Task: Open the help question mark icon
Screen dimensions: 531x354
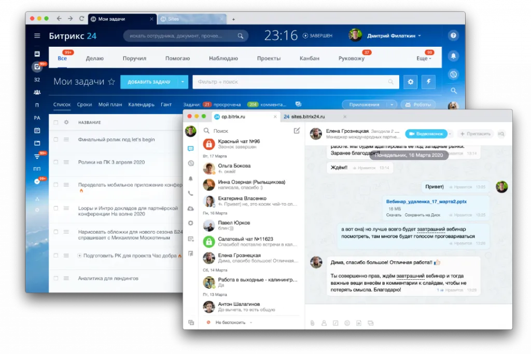Action: [x=453, y=36]
